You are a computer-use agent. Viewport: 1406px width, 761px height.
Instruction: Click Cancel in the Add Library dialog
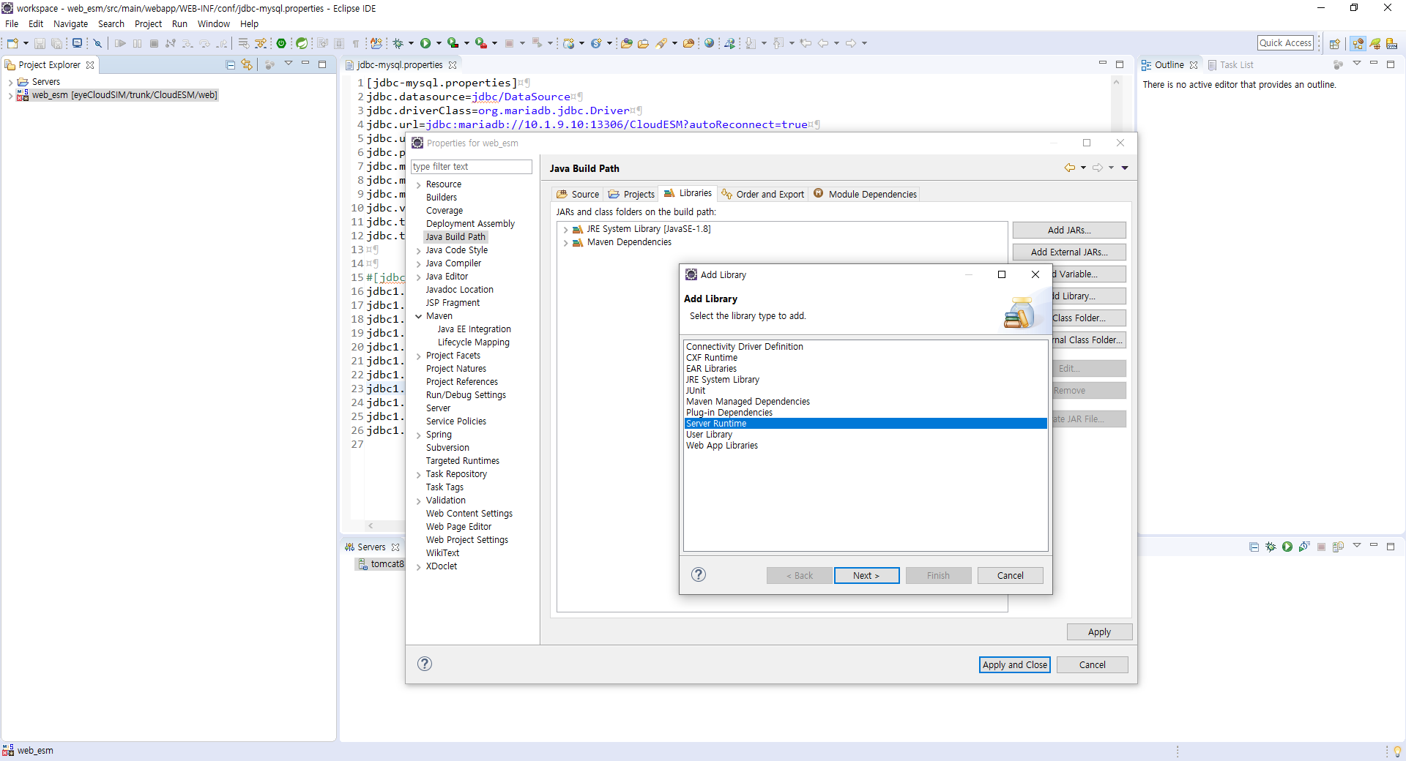tap(1011, 576)
